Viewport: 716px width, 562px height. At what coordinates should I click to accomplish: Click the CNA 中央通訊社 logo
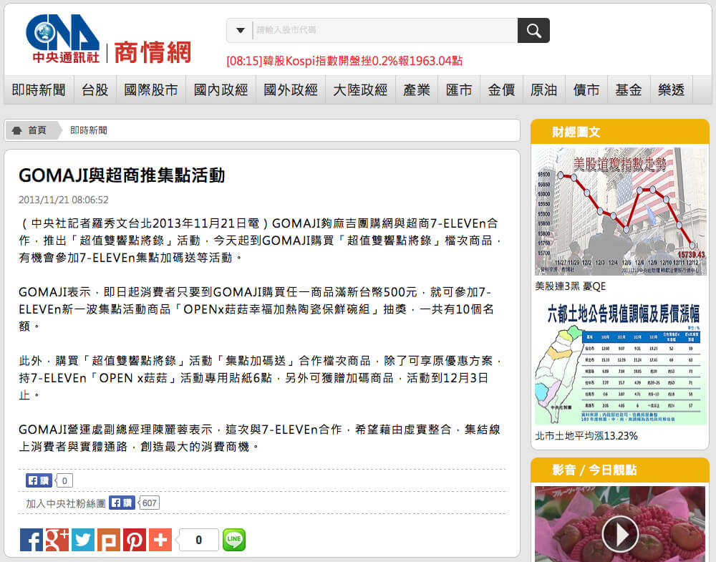tap(63, 39)
